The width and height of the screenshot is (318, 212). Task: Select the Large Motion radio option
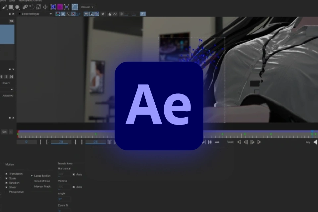click(32, 176)
